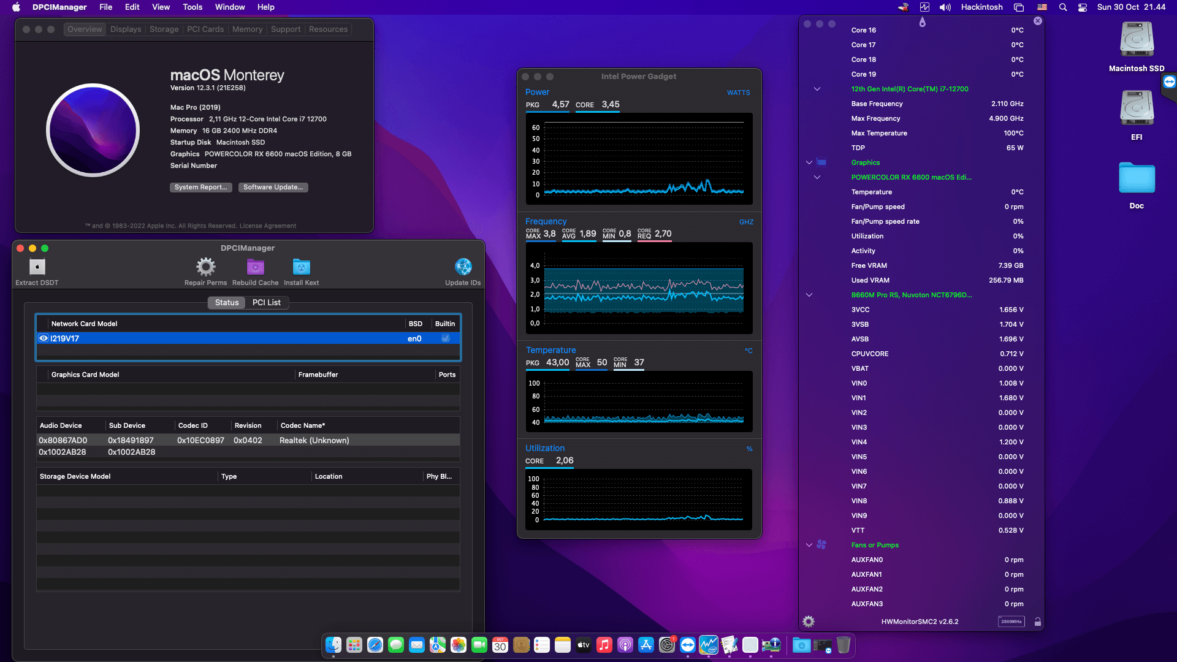Click the Extract DSDT toolbar icon
Viewport: 1177px width, 662px height.
[x=37, y=267]
